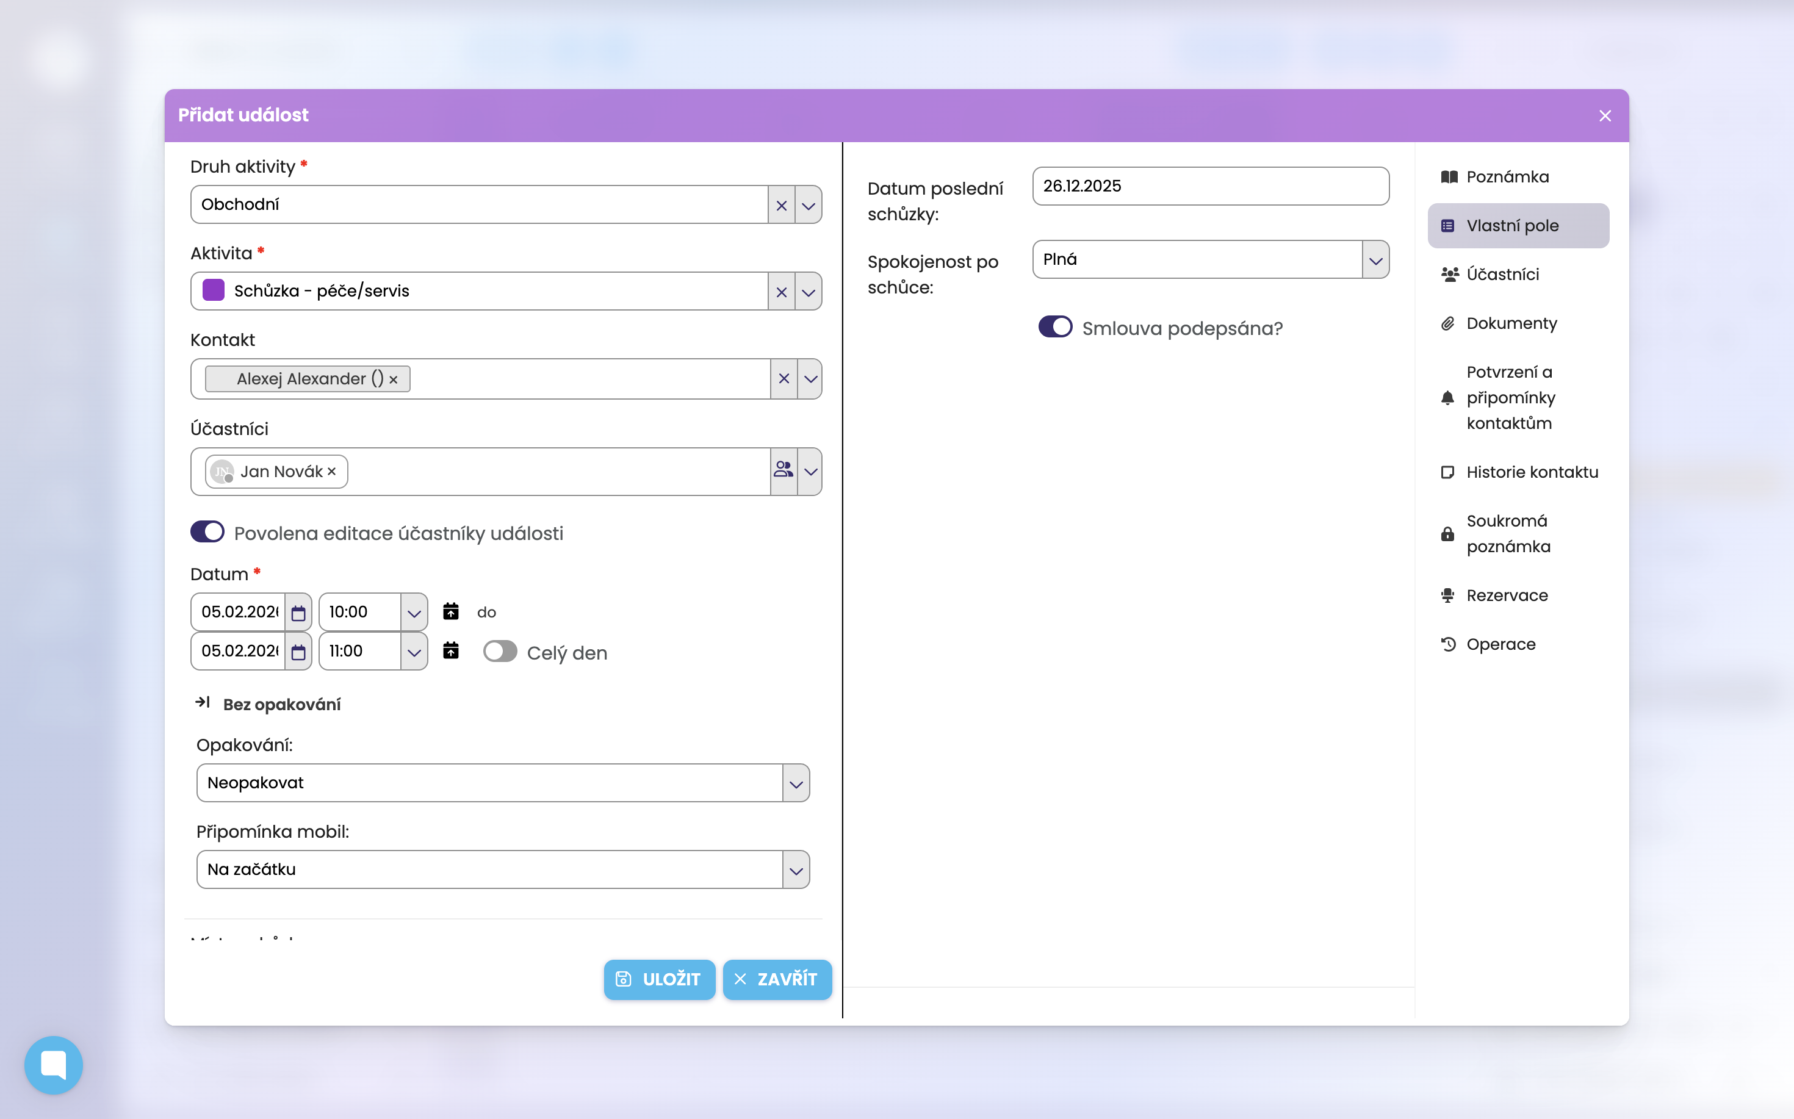Click calendar-arrow icon beside start time

tap(451, 611)
